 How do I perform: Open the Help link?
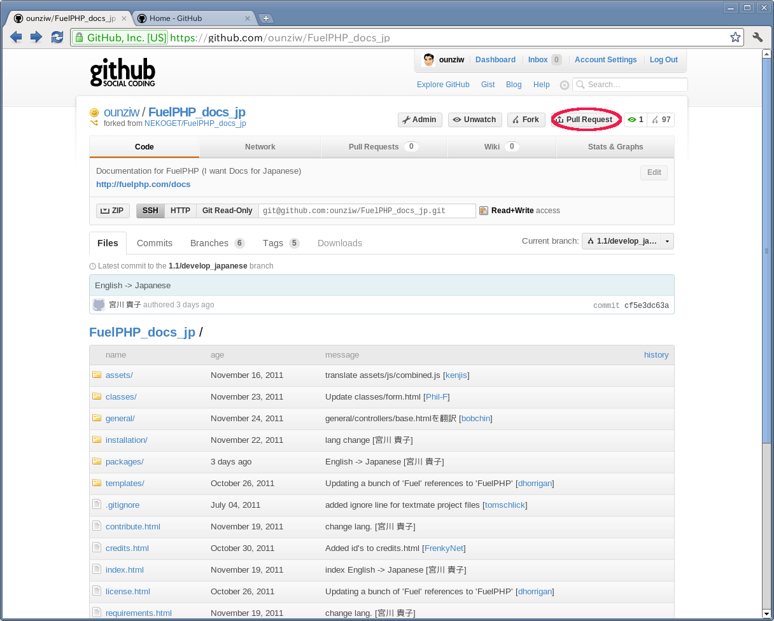tap(542, 85)
